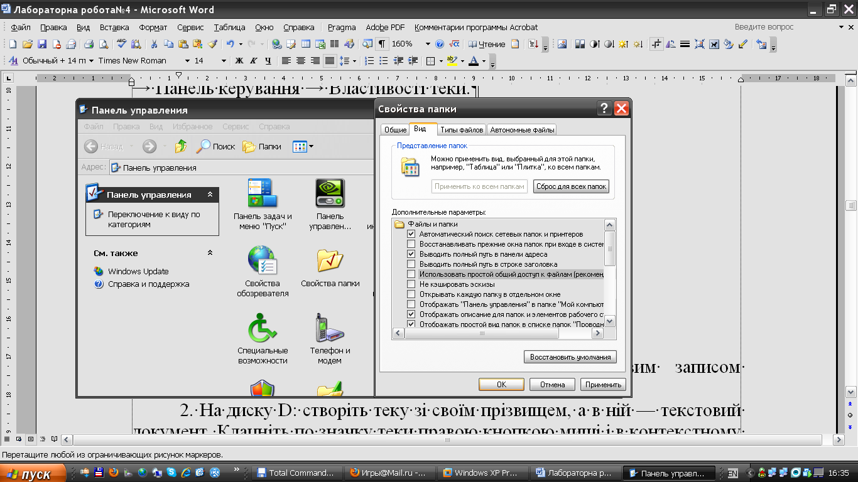Screen dimensions: 858x482
Task: Check 'Восстанавливать прежние окна папок'
Action: (411, 244)
